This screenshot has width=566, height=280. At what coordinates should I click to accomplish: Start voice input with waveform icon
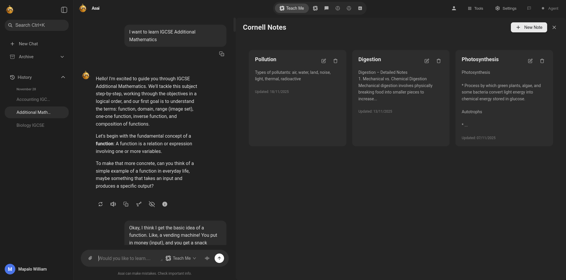pyautogui.click(x=207, y=258)
